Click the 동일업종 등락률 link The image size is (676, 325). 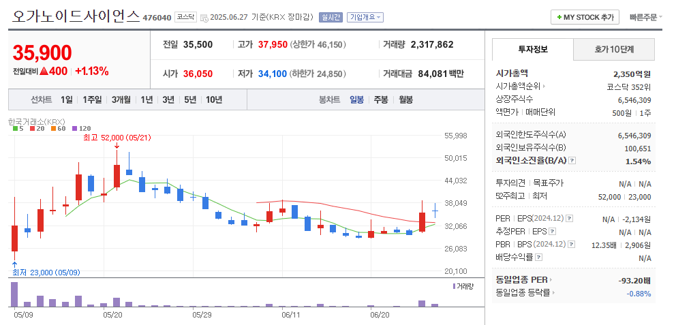click(523, 293)
